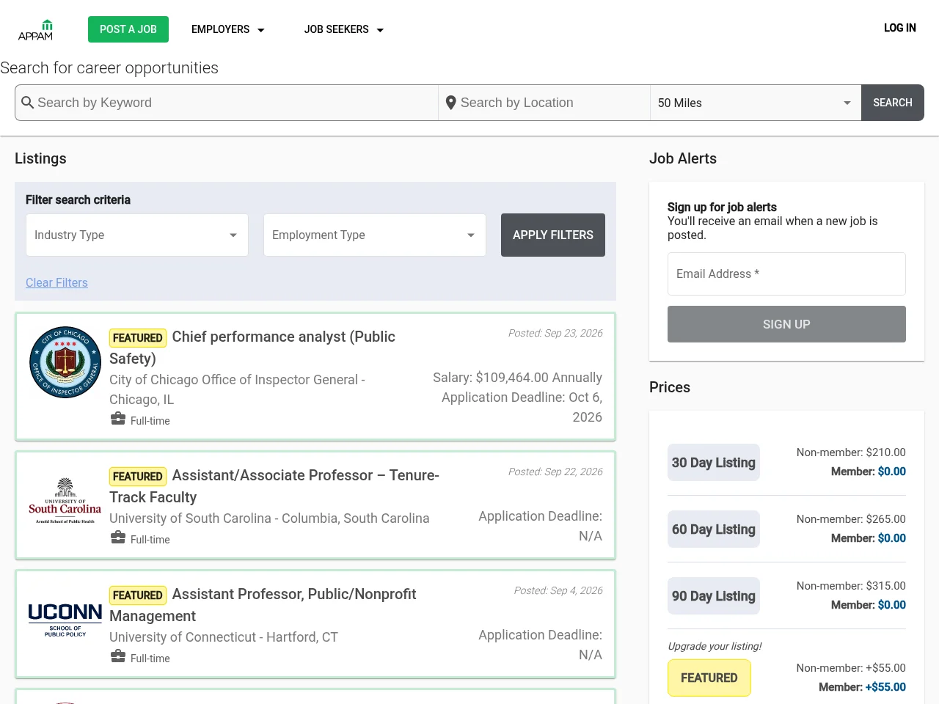Focus the Search by Location field

coord(554,103)
